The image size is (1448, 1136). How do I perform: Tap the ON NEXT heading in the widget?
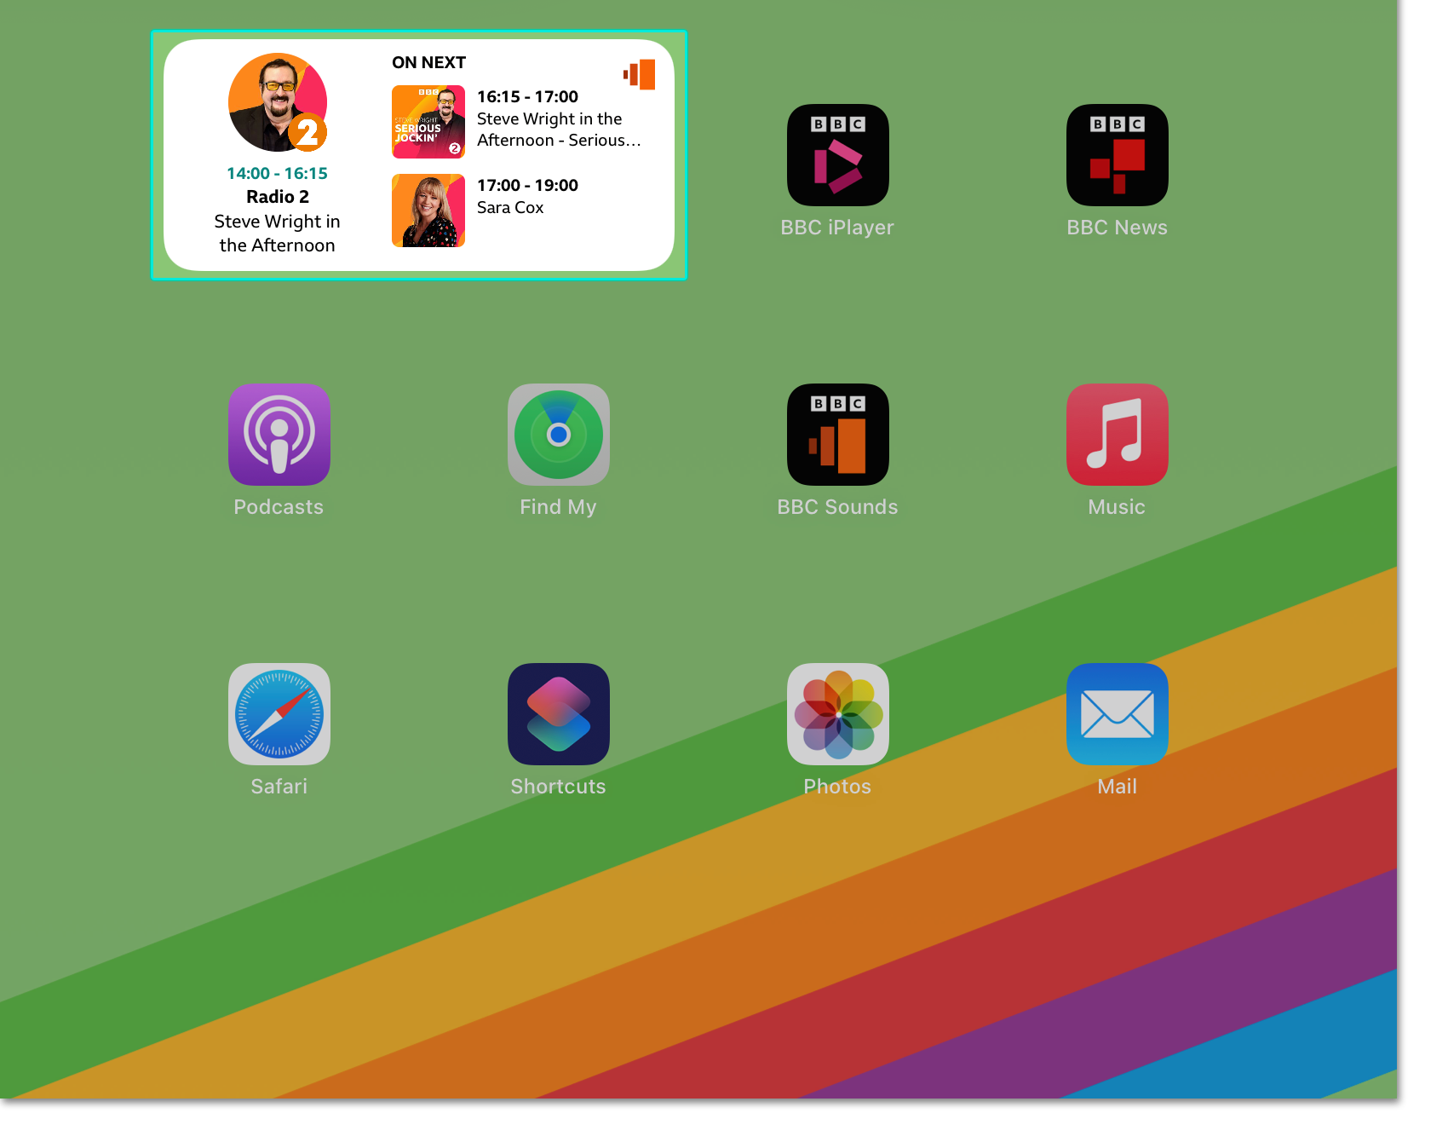click(x=428, y=61)
